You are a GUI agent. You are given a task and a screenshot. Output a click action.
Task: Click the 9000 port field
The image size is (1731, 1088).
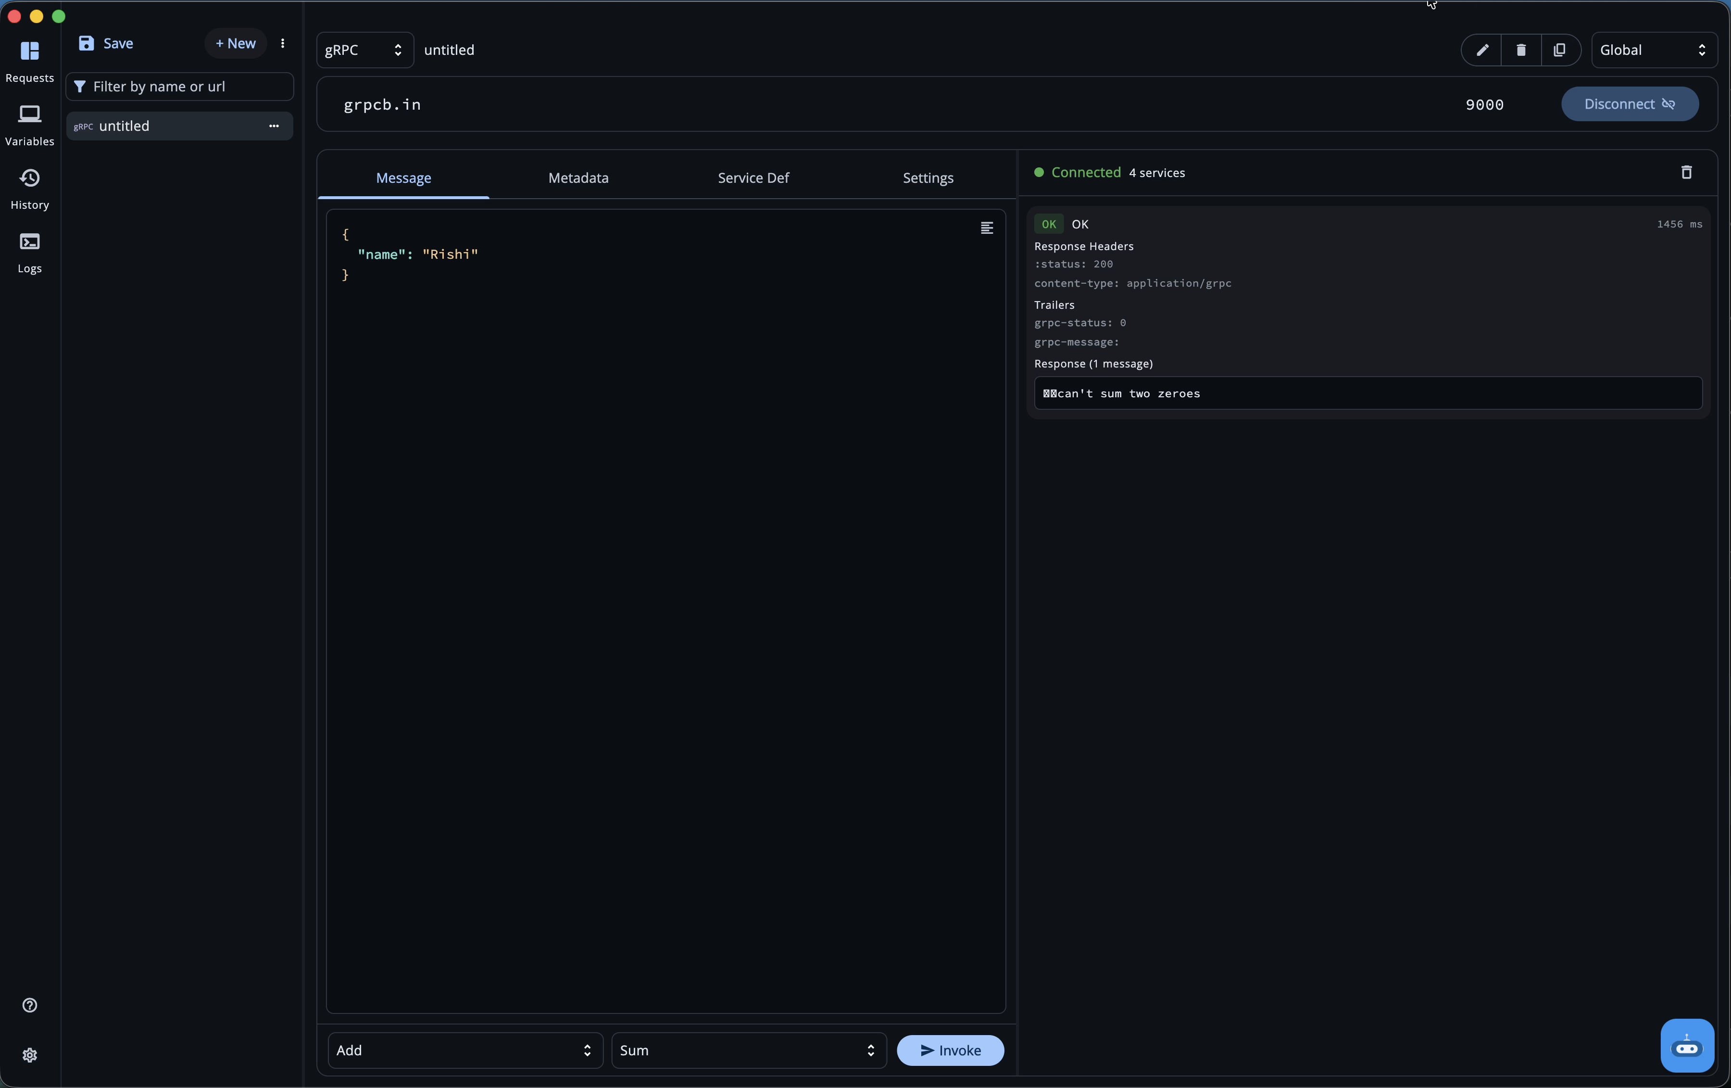1484,104
